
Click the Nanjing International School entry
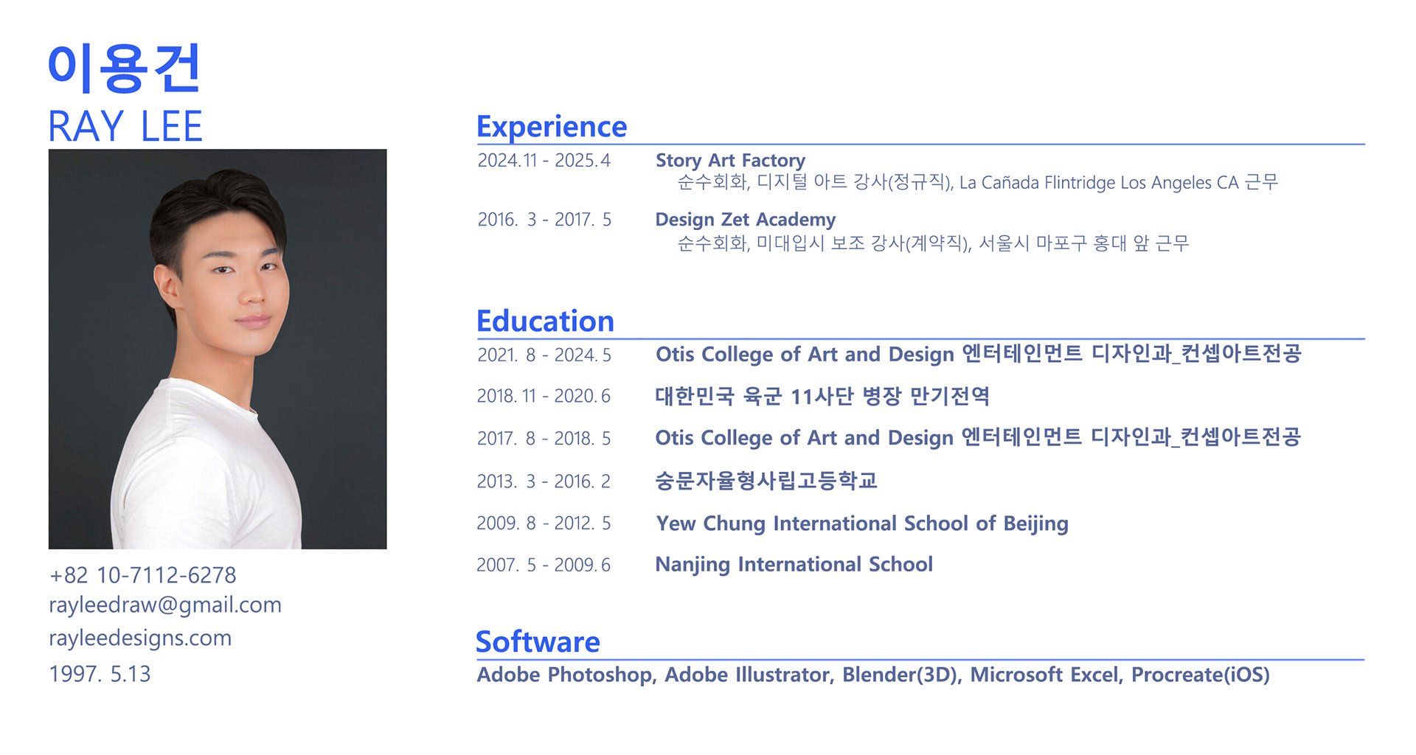pos(794,565)
